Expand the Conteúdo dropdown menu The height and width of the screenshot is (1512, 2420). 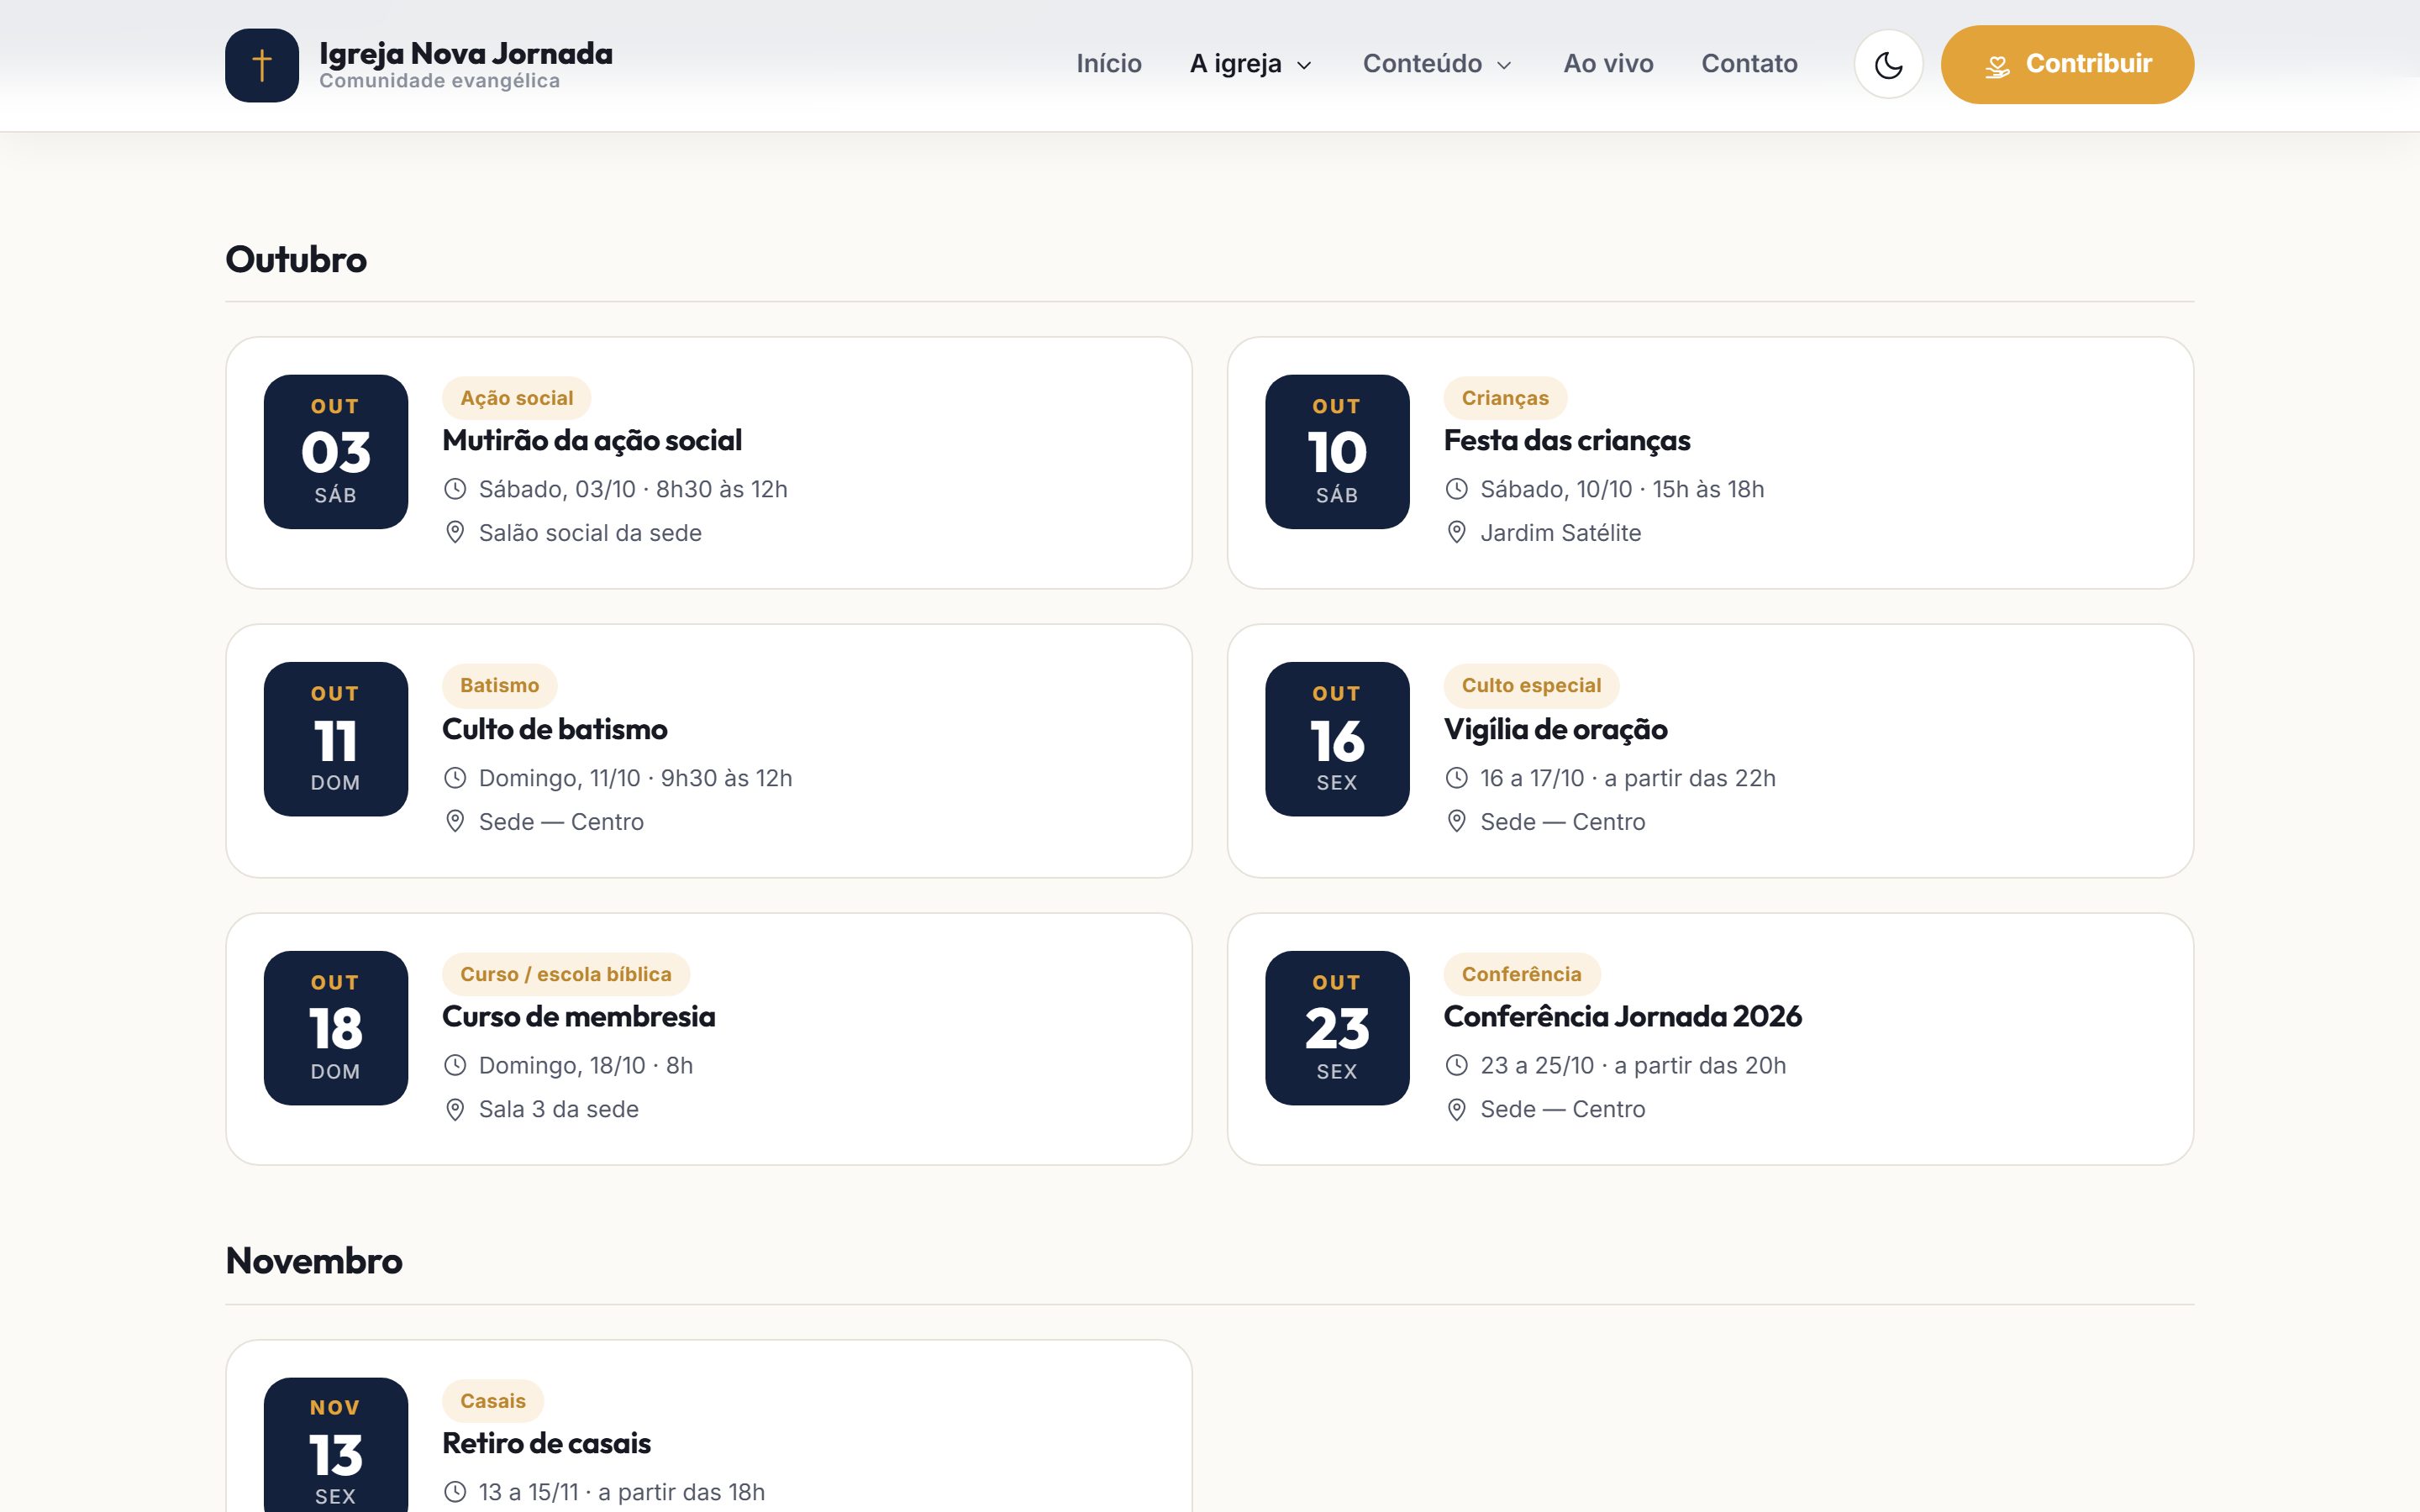click(1437, 64)
